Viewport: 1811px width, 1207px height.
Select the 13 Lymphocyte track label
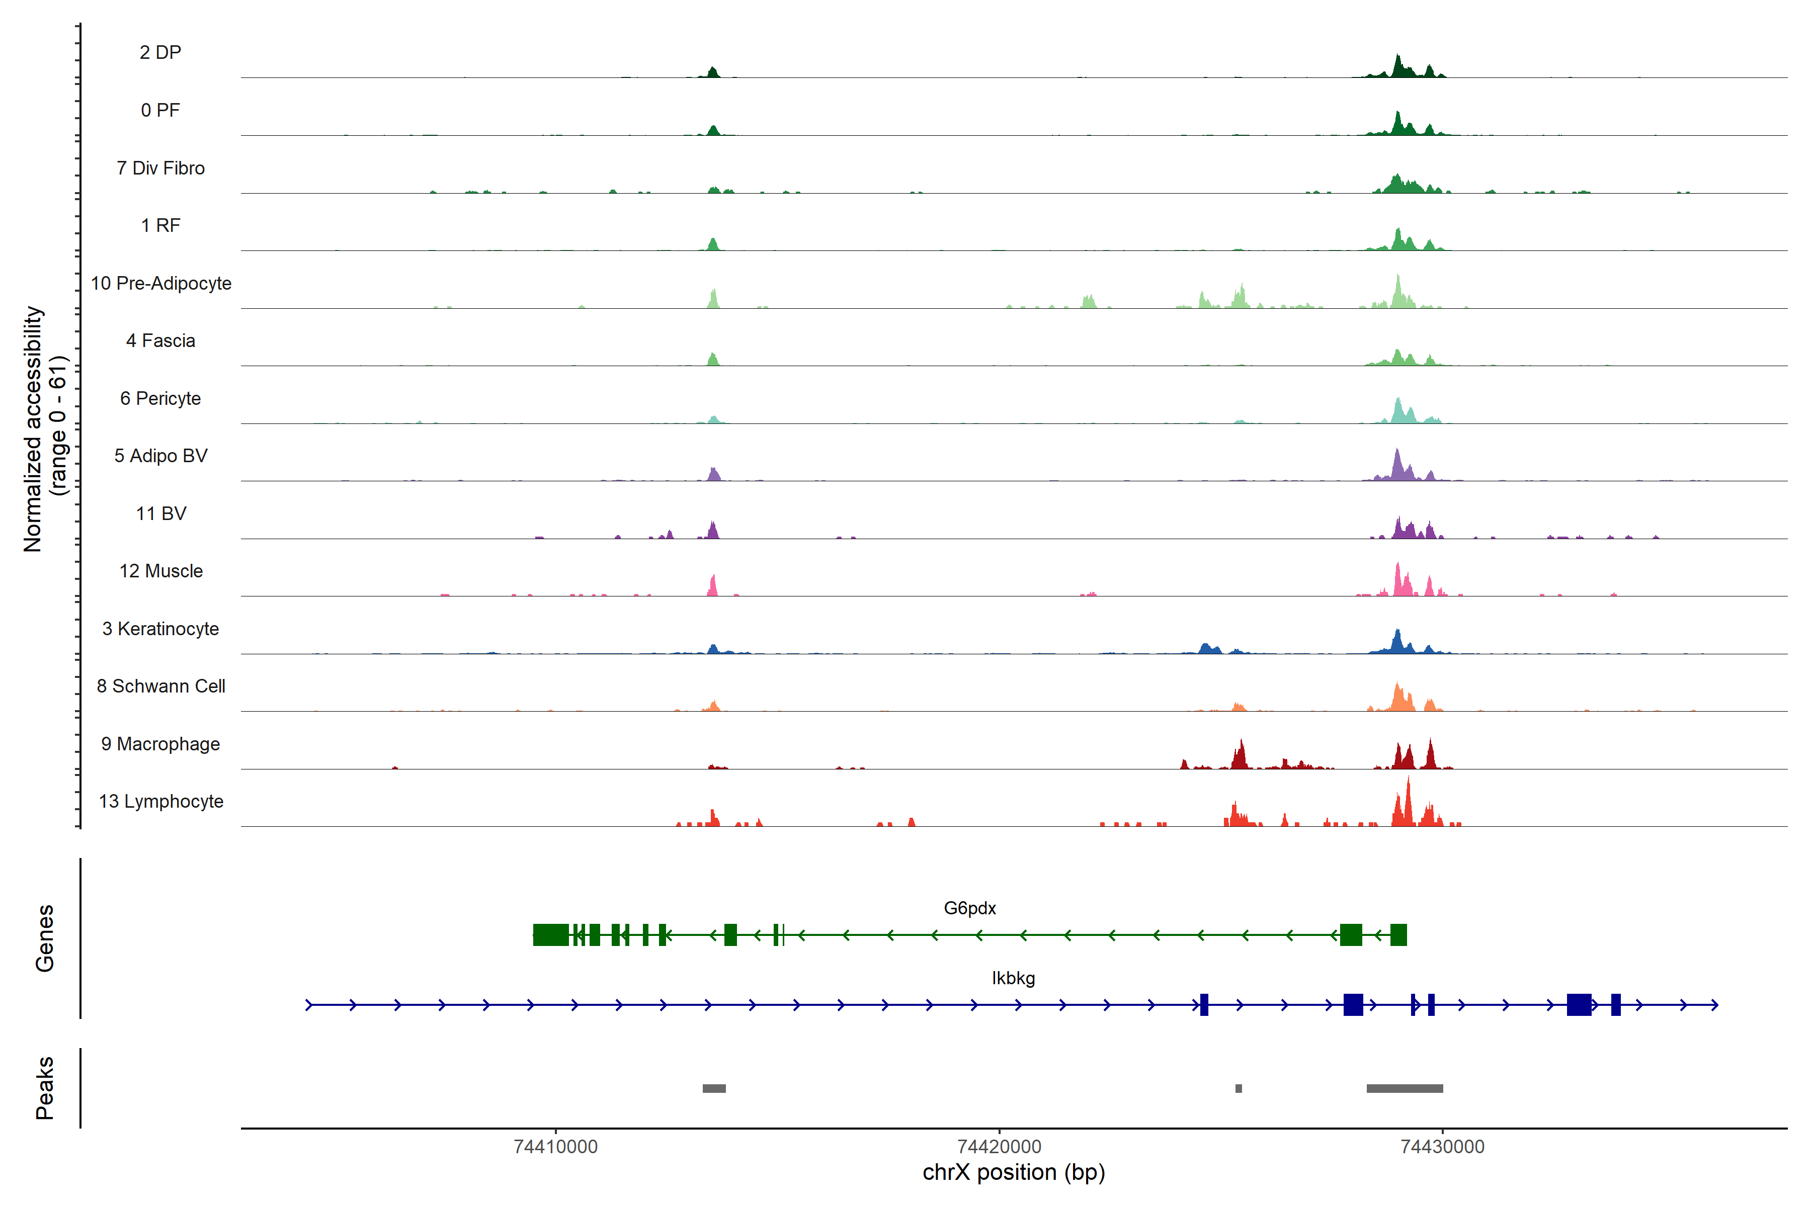[161, 801]
